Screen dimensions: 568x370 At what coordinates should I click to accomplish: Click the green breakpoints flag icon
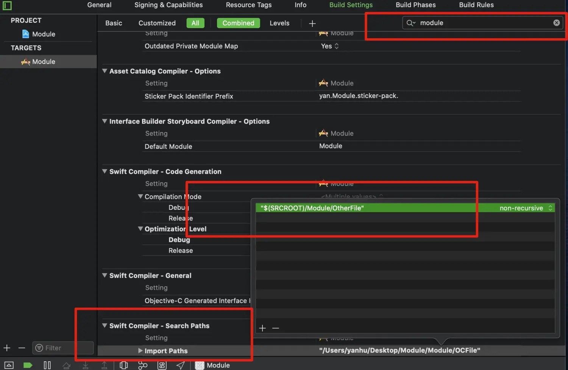point(28,365)
